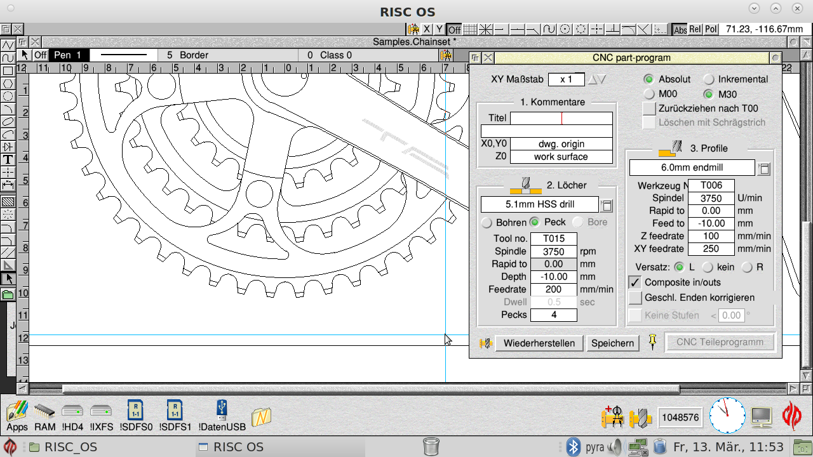
Task: Select Inkremental coordinate mode
Action: [709, 79]
